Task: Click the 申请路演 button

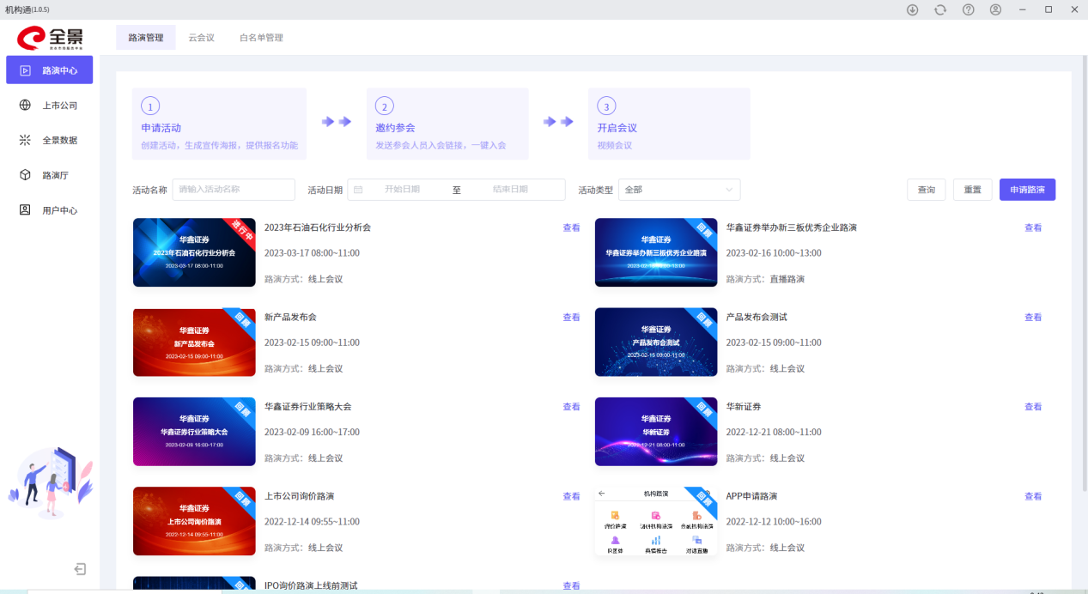Action: click(x=1027, y=190)
